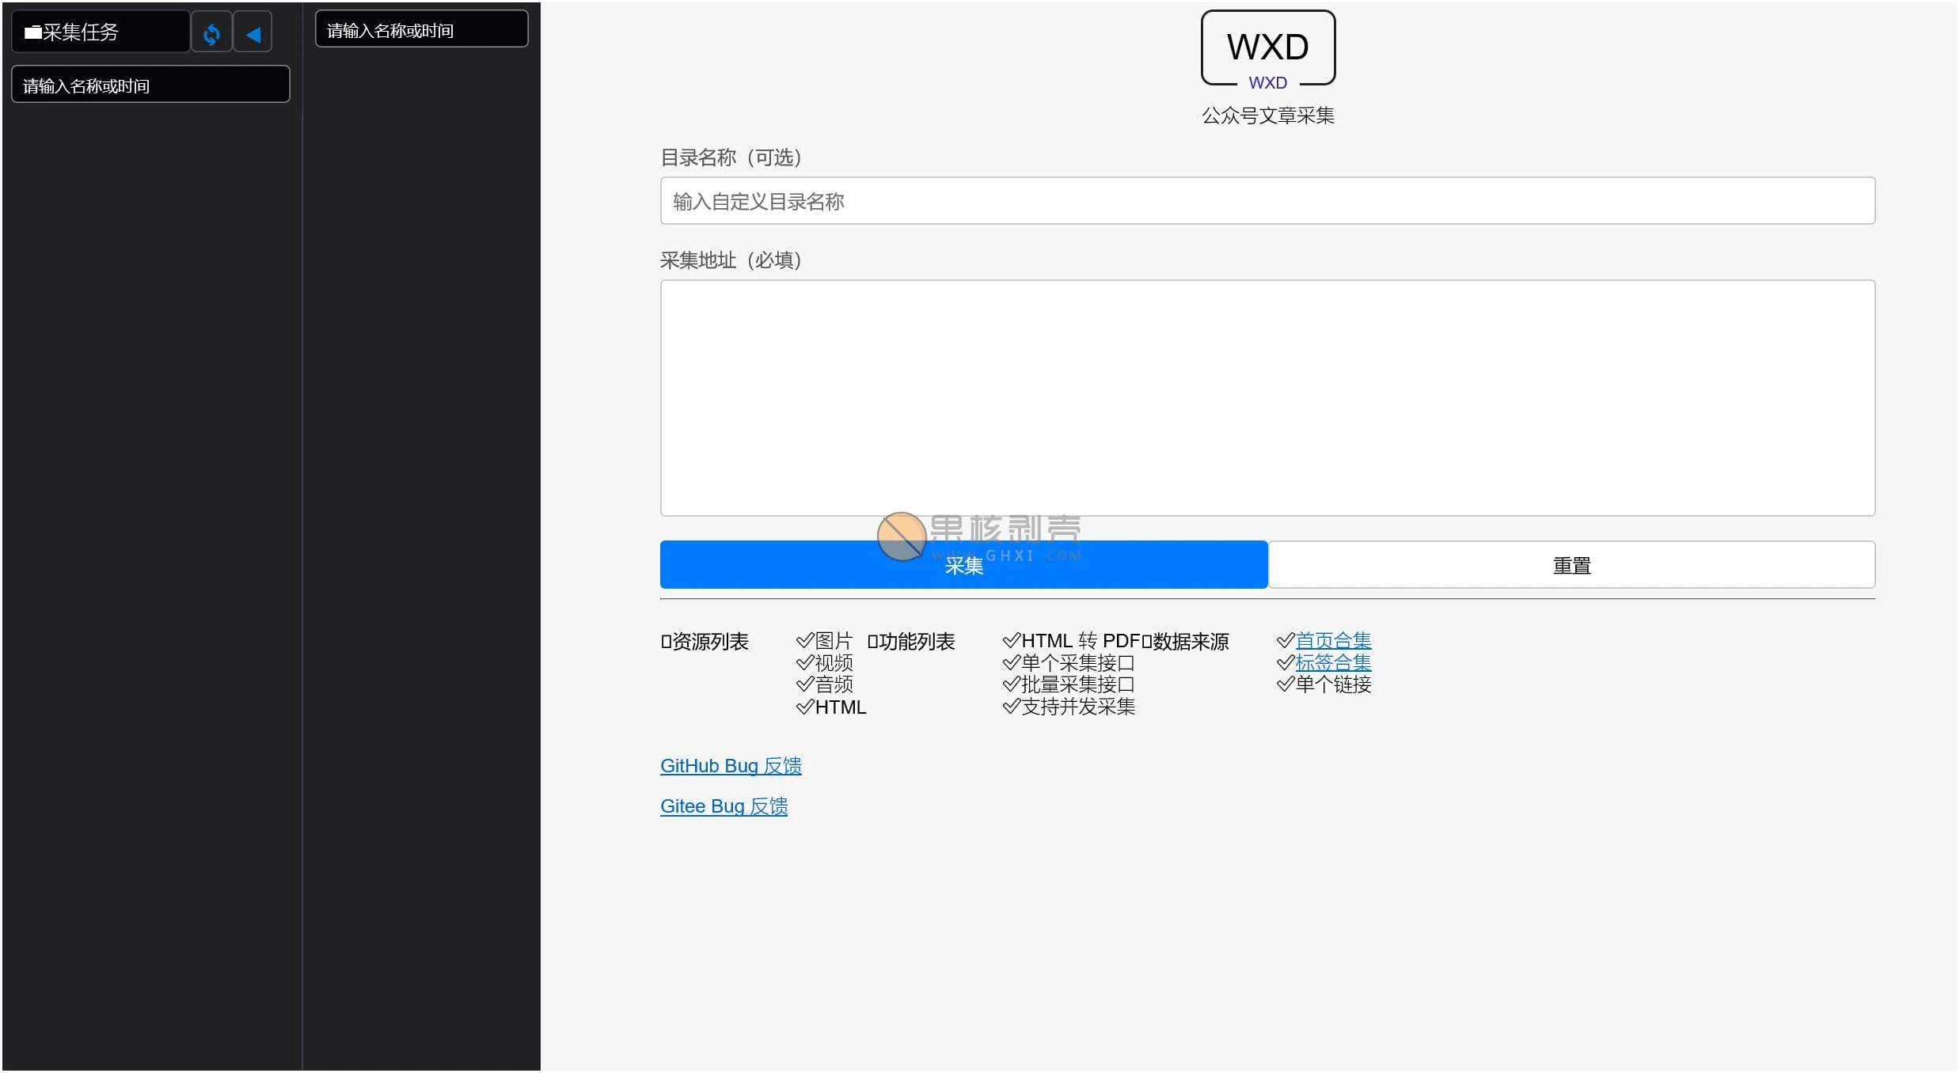Focus left sidebar search field 请输入名称或时间
This screenshot has height=1073, width=1960.
[x=150, y=85]
